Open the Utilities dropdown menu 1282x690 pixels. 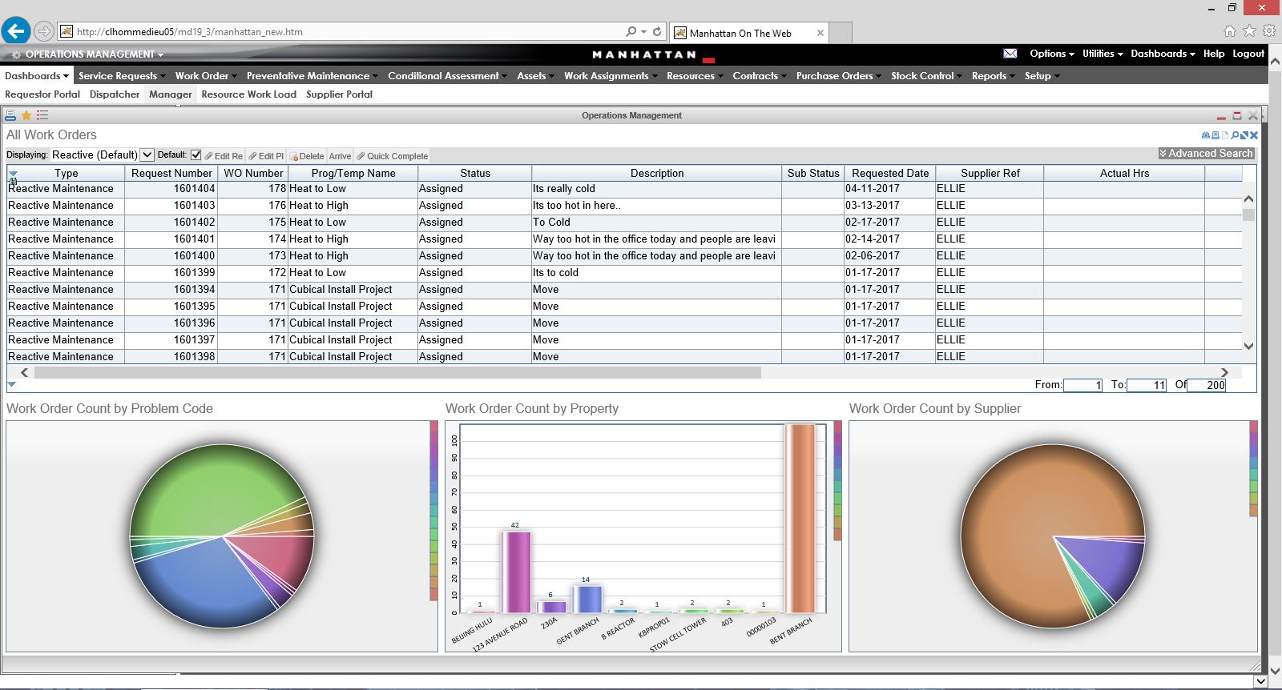(1103, 54)
